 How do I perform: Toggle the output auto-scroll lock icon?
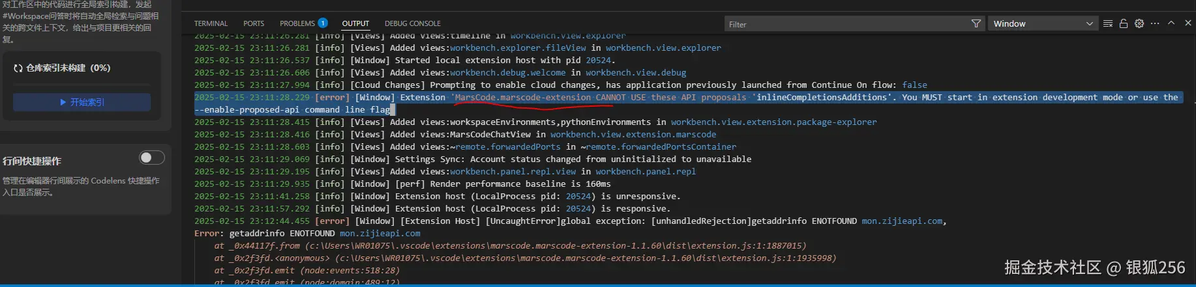coord(1124,23)
